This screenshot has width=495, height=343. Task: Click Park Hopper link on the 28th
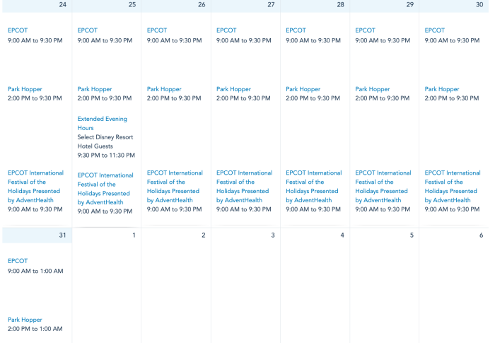click(x=303, y=89)
